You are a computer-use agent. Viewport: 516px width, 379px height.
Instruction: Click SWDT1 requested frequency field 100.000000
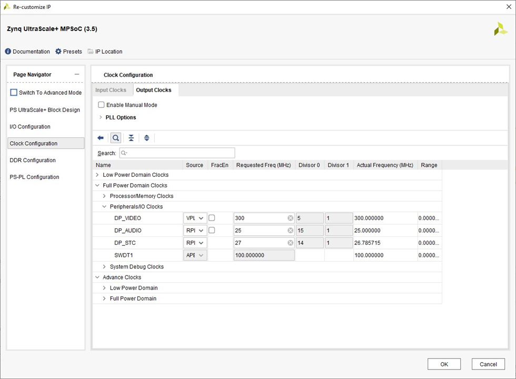tap(264, 255)
